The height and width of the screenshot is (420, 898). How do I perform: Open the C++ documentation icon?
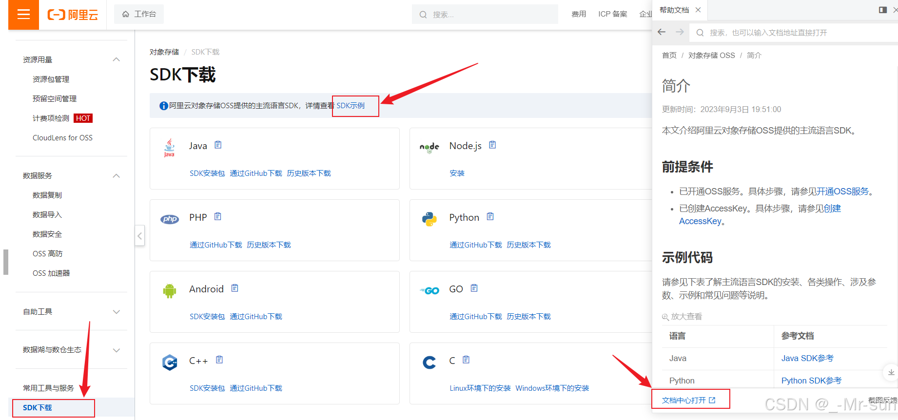[x=219, y=360]
